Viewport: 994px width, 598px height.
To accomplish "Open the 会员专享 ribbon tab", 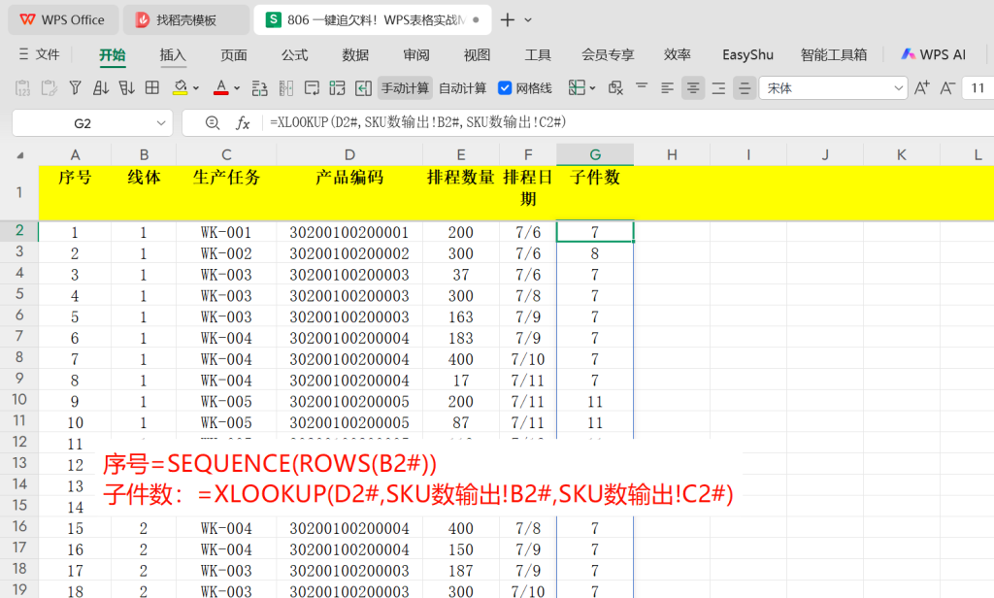I will coord(608,55).
